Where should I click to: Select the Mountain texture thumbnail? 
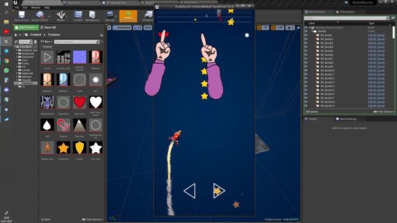pyautogui.click(x=79, y=125)
